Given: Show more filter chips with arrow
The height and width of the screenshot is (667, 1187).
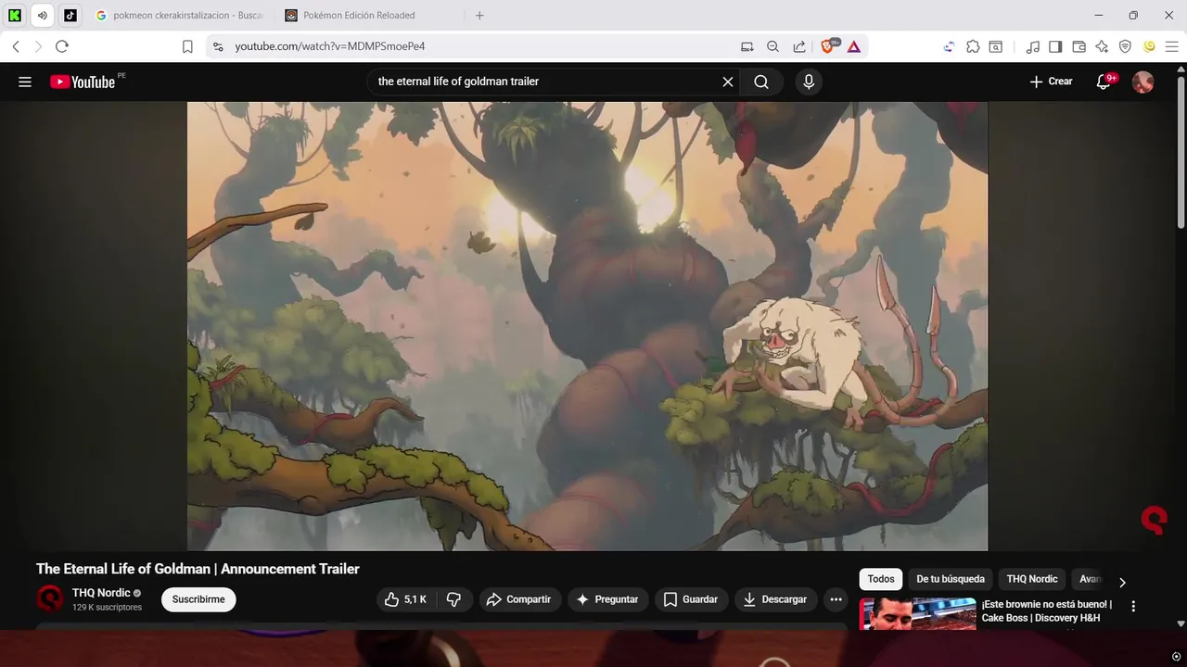Looking at the screenshot, I should click(x=1122, y=583).
